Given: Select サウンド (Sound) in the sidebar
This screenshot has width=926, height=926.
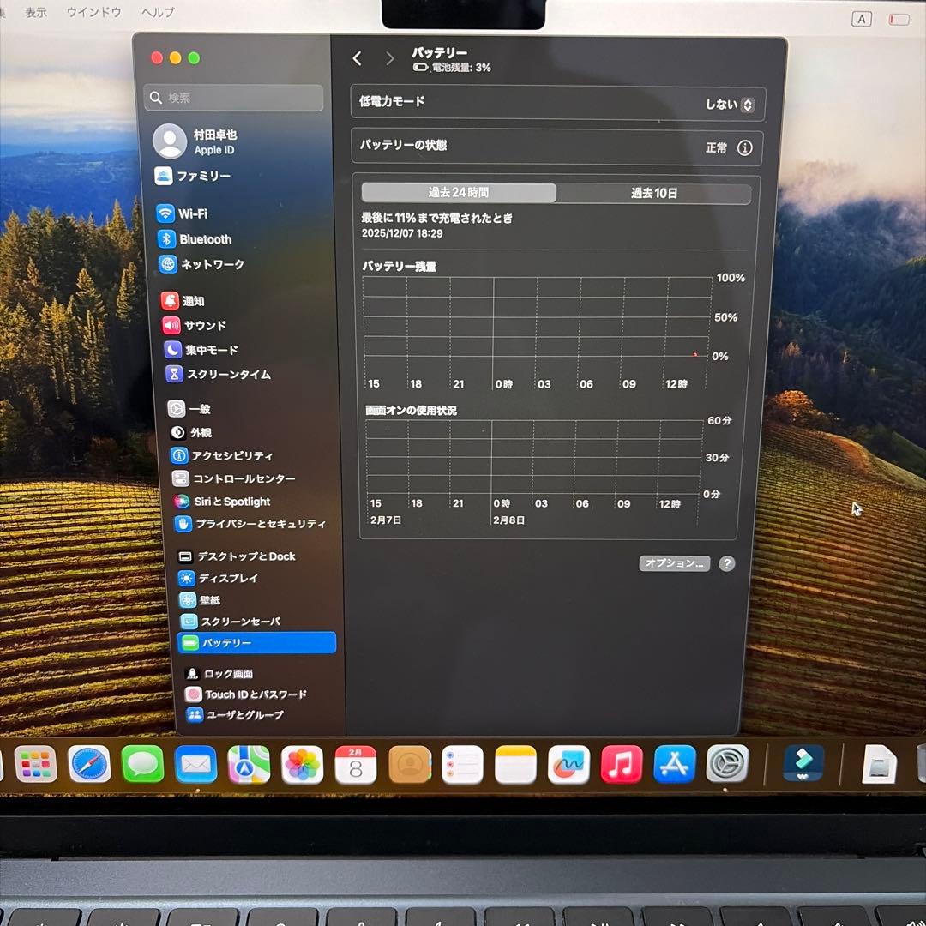Looking at the screenshot, I should [x=203, y=325].
